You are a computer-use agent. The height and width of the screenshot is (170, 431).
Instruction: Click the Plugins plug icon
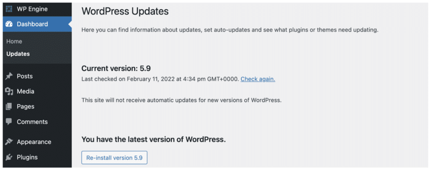click(x=9, y=157)
